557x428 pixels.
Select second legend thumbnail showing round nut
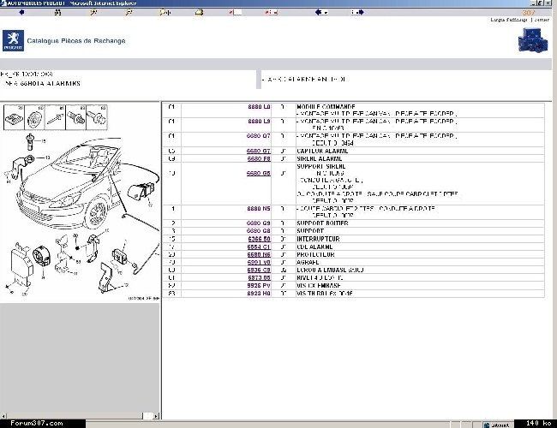point(34,117)
